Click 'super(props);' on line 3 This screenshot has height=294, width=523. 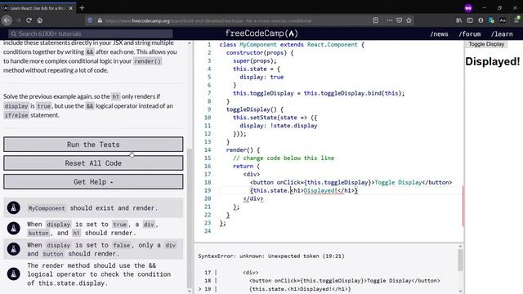(x=255, y=60)
